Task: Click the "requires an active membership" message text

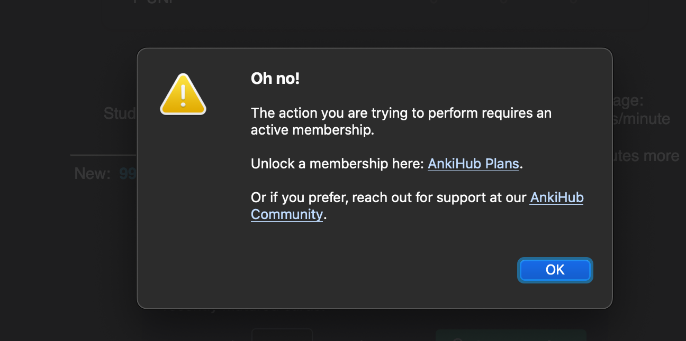Action: point(401,121)
